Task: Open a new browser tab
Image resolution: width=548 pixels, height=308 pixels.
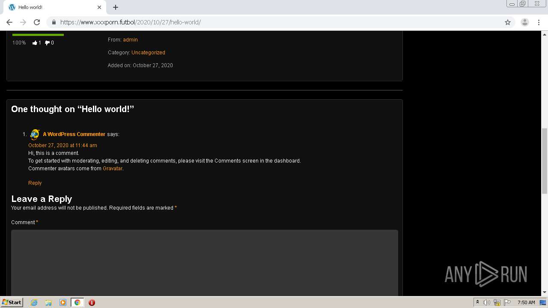Action: (116, 7)
